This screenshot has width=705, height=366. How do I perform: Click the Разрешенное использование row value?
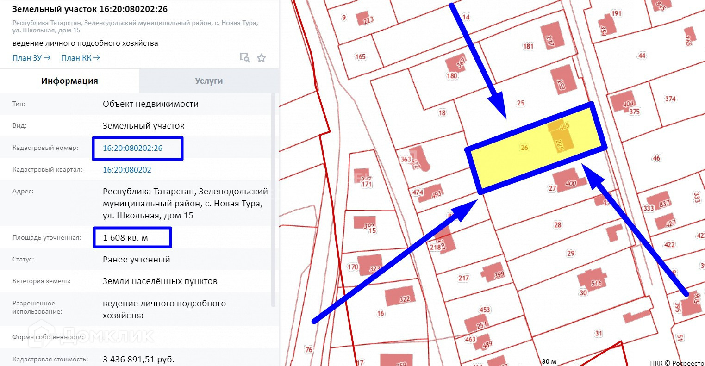pyautogui.click(x=164, y=310)
